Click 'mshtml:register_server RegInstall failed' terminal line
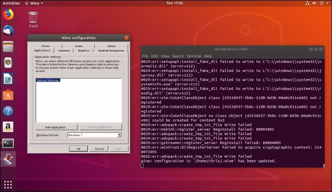The width and height of the screenshot is (332, 192). coord(207,129)
